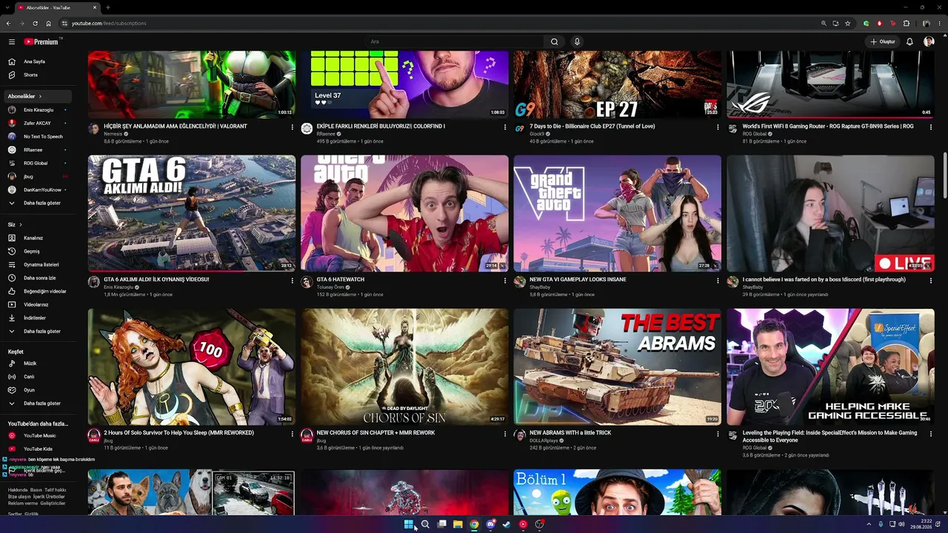Open THE BEST ABRAMS tank thumbnail
Screen dimensions: 948x533
(x=618, y=366)
